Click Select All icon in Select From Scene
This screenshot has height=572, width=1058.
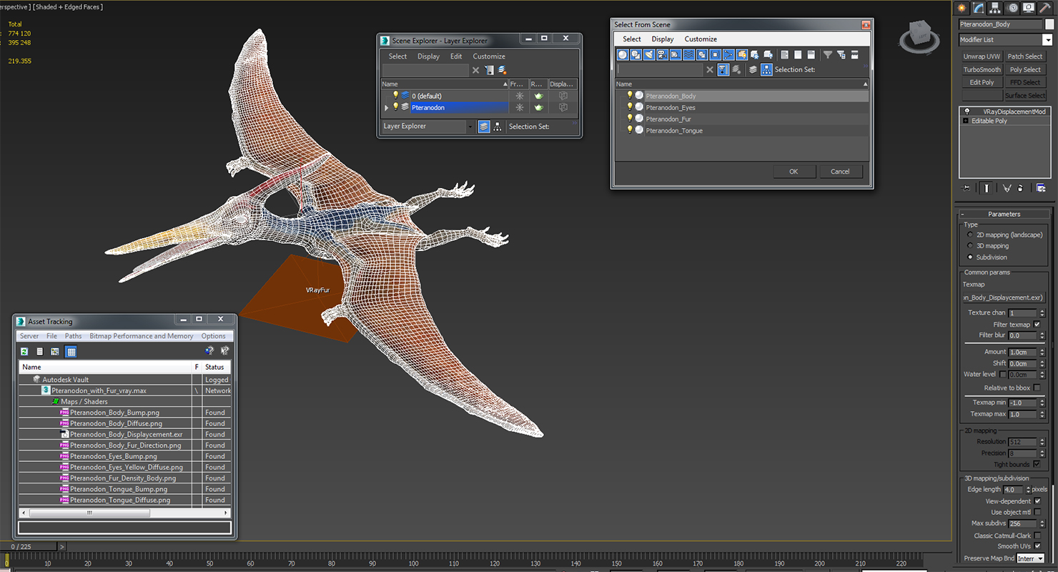tap(784, 54)
